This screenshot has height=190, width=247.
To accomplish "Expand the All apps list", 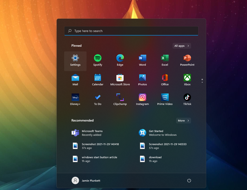I will click(182, 46).
